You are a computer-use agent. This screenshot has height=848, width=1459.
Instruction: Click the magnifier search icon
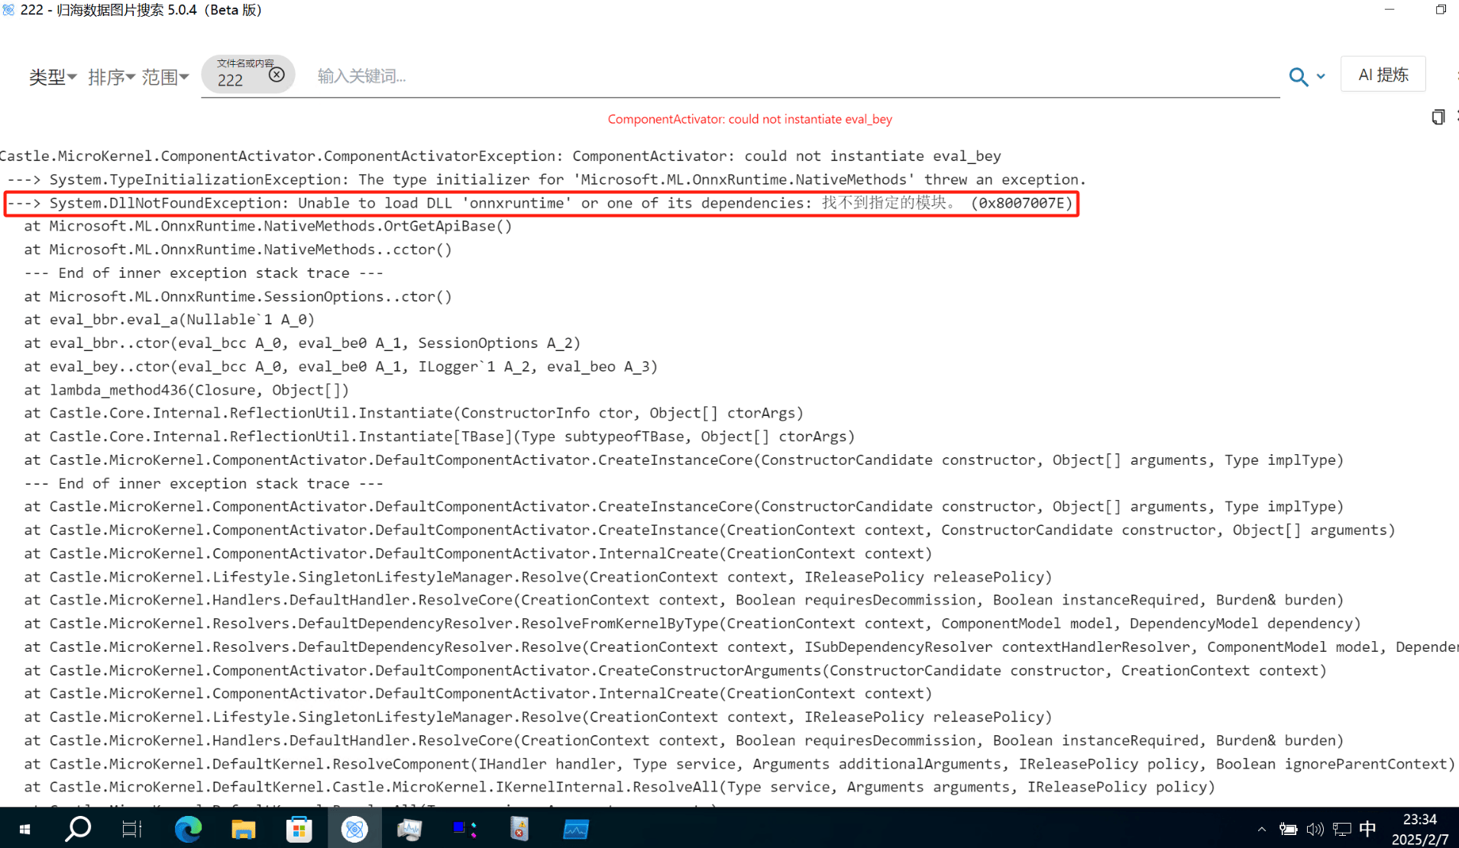[1298, 76]
